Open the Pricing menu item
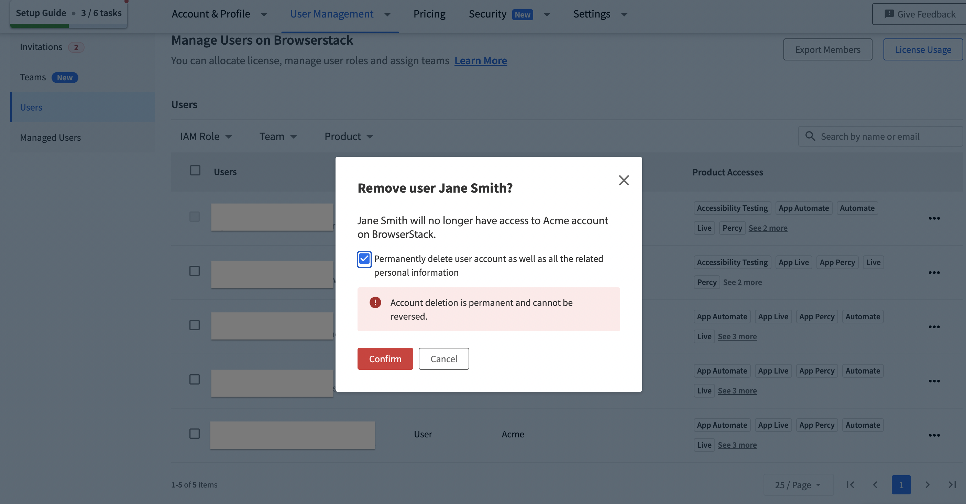This screenshot has height=504, width=966. pos(429,14)
